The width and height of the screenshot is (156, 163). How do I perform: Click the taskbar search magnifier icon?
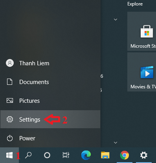28,155
